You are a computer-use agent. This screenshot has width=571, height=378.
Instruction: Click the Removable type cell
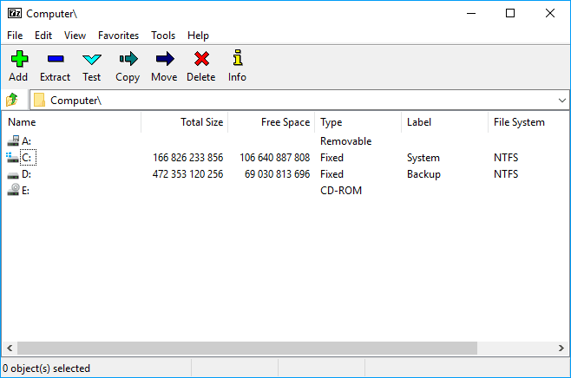[x=346, y=140]
